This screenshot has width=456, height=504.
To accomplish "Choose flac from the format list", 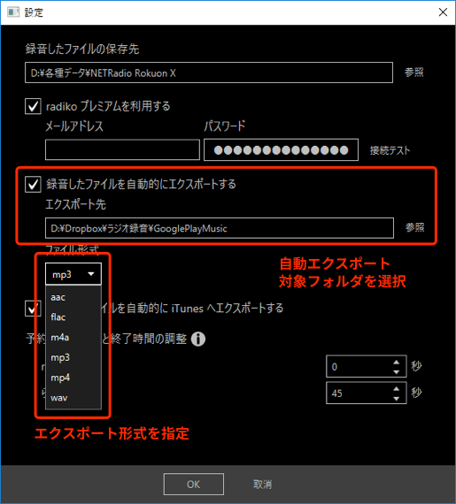I will coord(73,317).
